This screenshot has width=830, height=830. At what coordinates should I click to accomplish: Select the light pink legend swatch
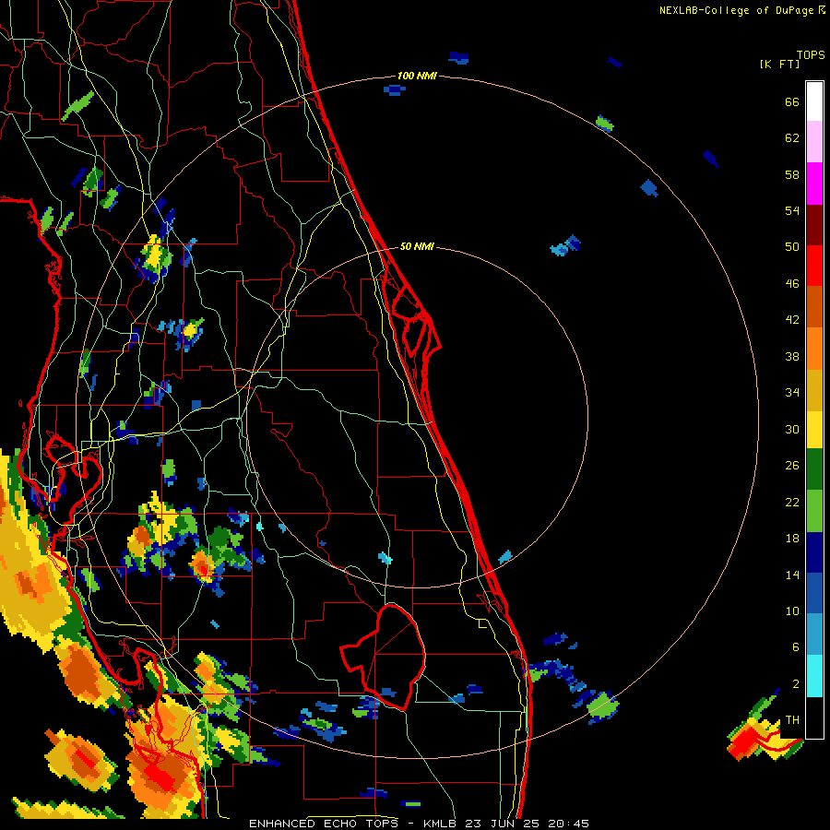click(814, 141)
